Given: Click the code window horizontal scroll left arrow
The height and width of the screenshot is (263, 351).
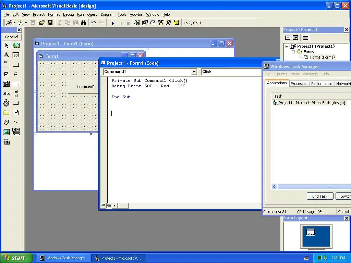Looking at the screenshot, I should pyautogui.click(x=114, y=205).
